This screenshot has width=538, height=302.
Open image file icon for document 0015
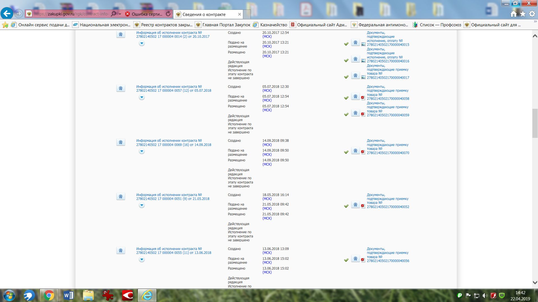point(363,44)
